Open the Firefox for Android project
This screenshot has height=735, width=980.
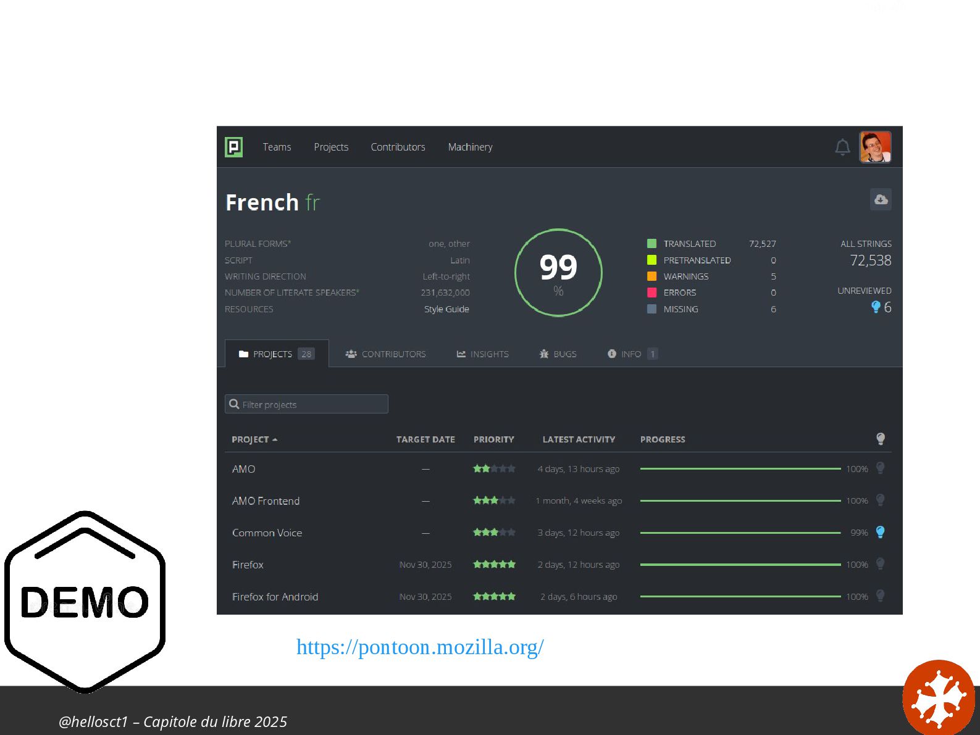click(275, 597)
